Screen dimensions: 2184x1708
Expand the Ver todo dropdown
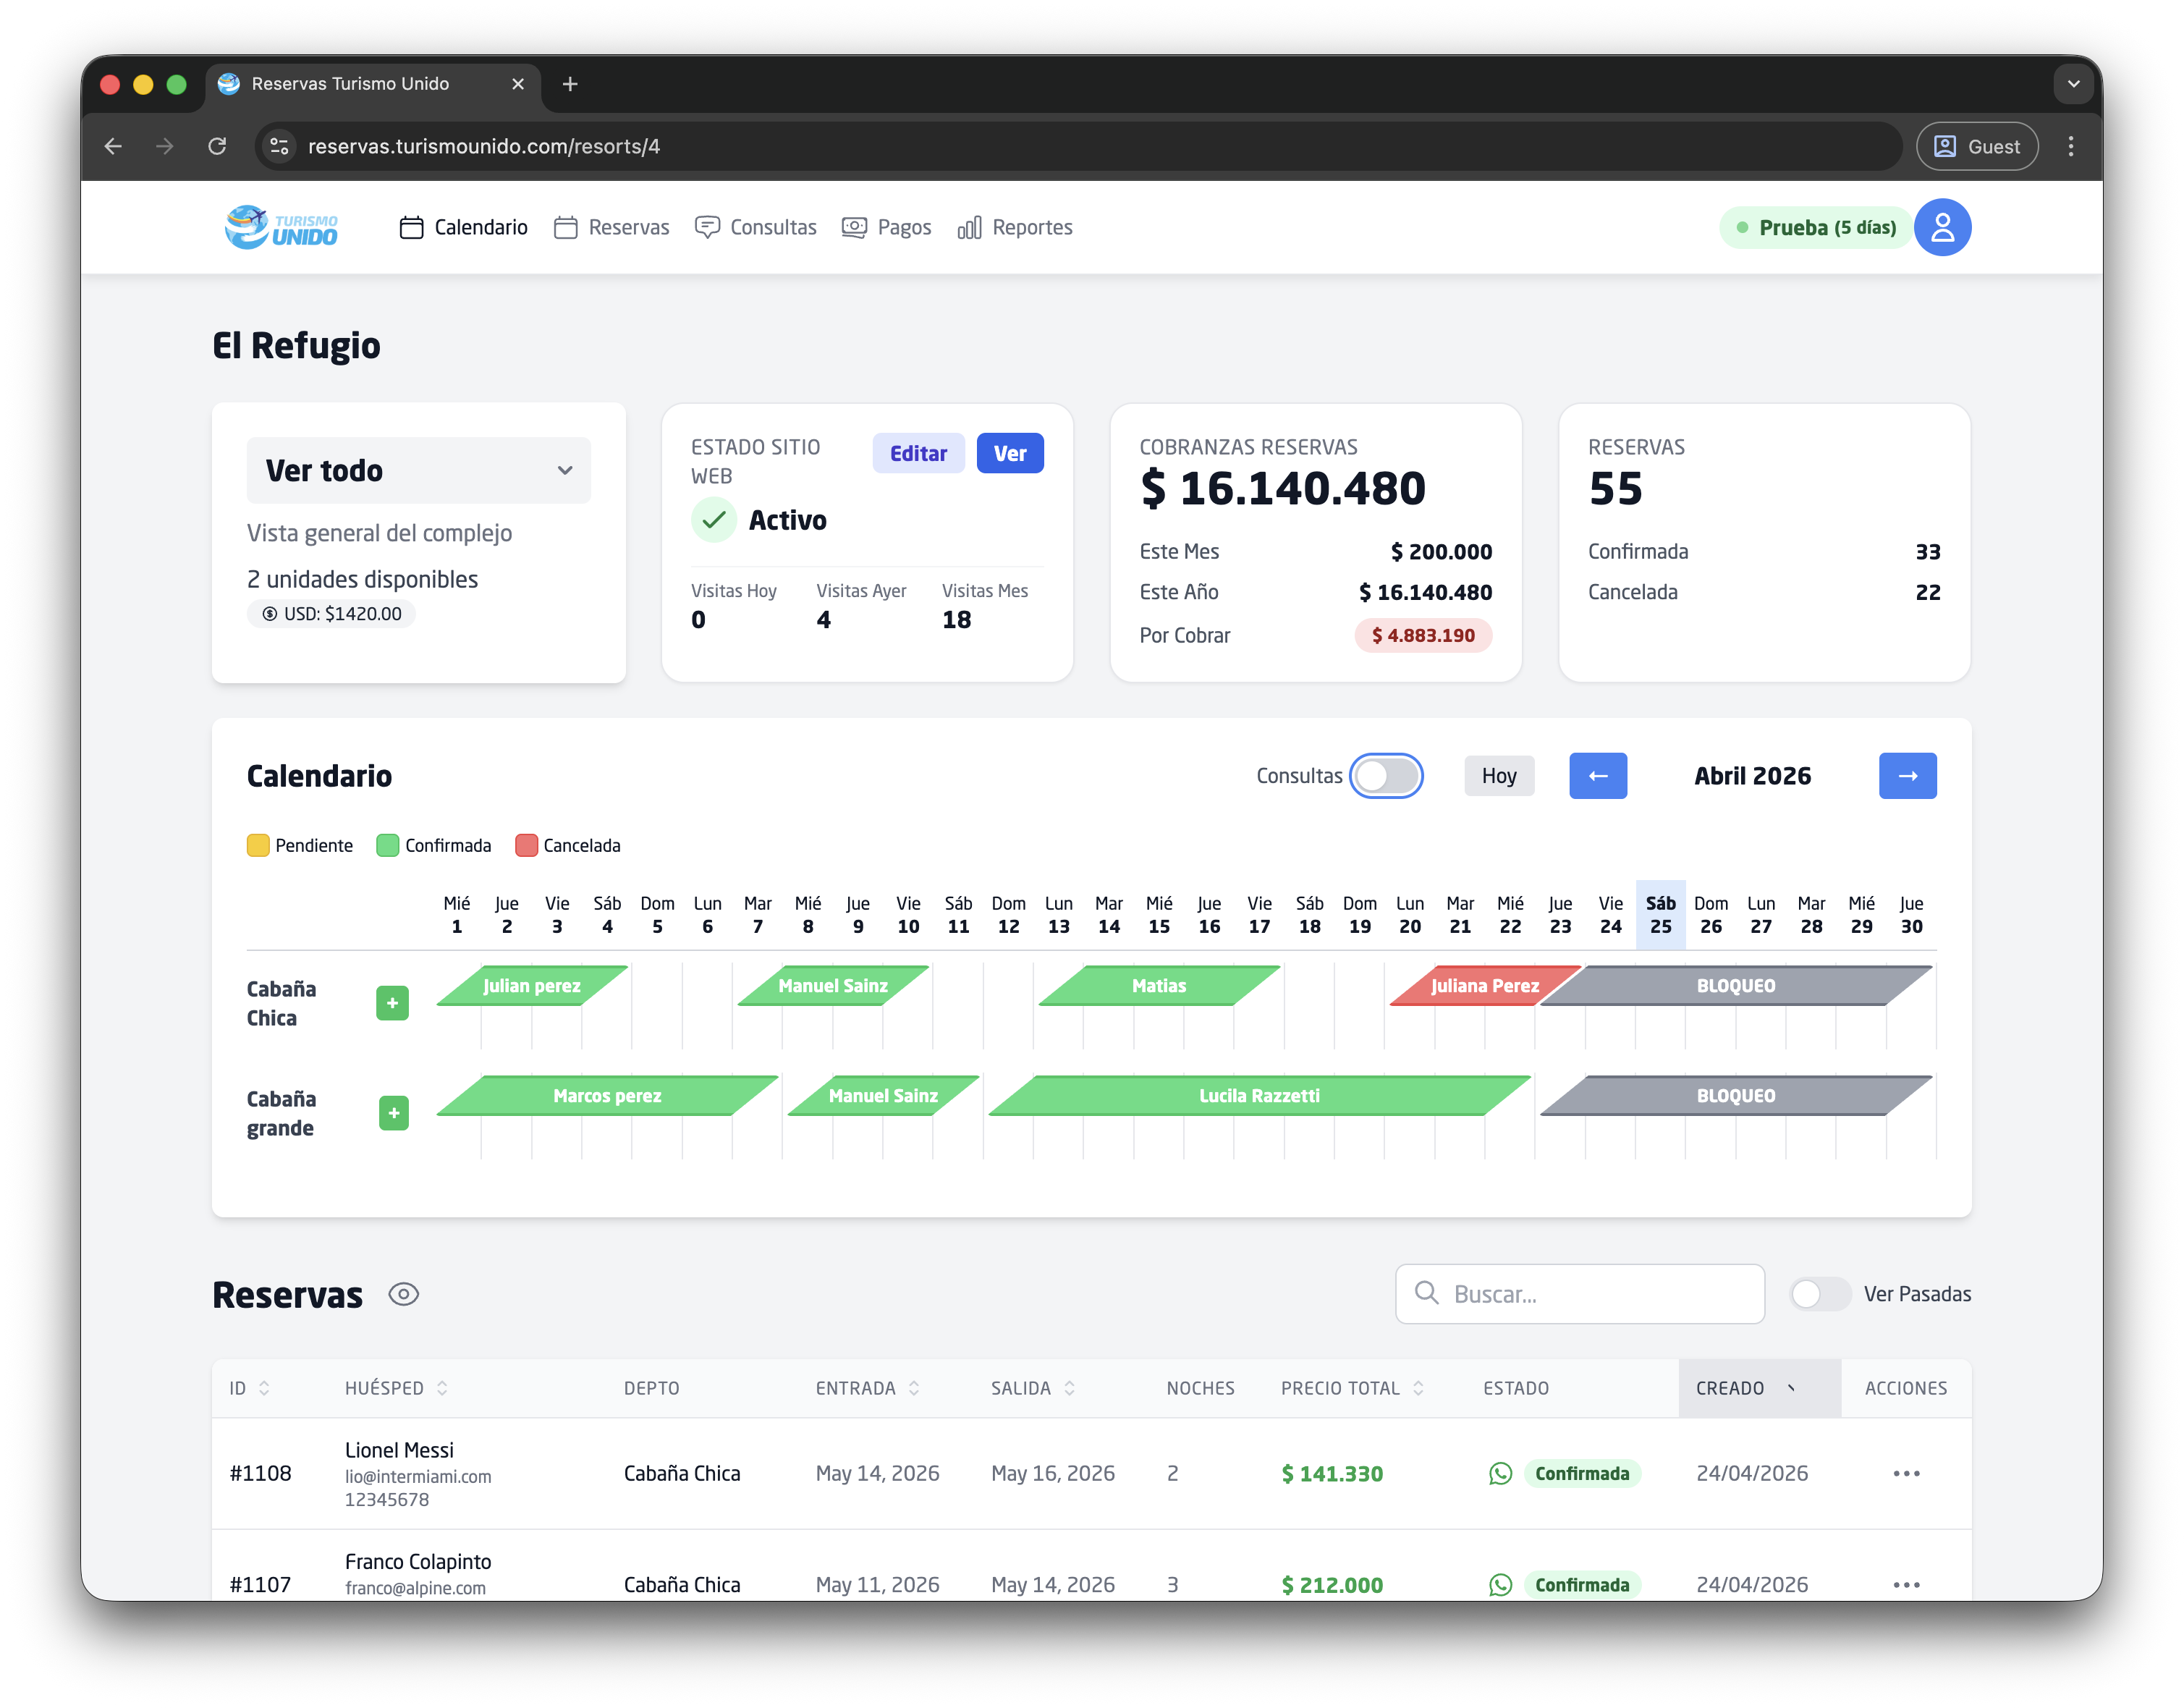point(418,470)
